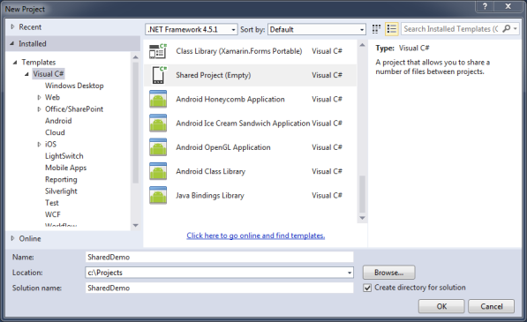Select Java Bindings Library template name
The height and width of the screenshot is (322, 527).
pyautogui.click(x=210, y=196)
